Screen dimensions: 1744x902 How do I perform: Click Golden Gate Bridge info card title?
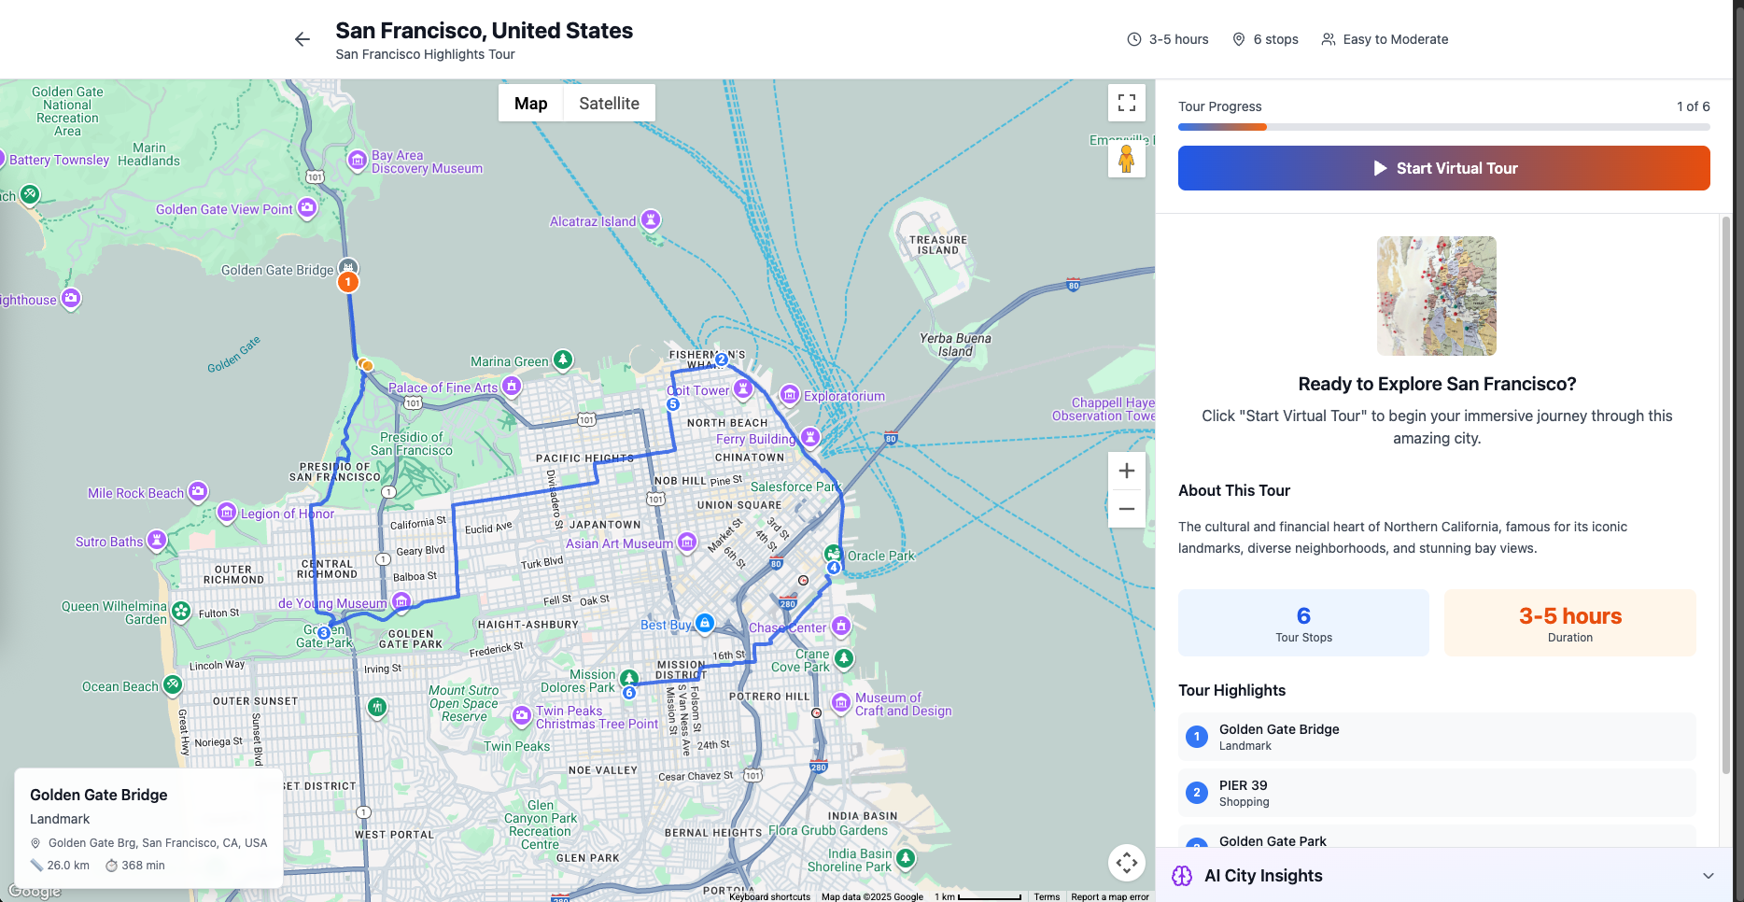point(99,795)
